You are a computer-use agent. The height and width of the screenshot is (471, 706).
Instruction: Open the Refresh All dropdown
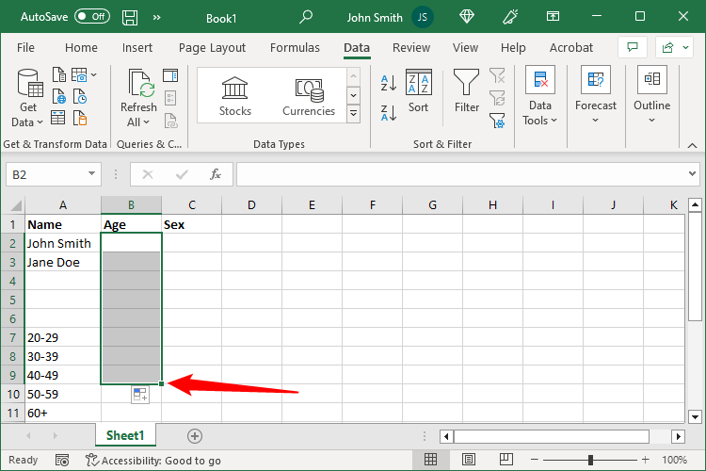[138, 122]
